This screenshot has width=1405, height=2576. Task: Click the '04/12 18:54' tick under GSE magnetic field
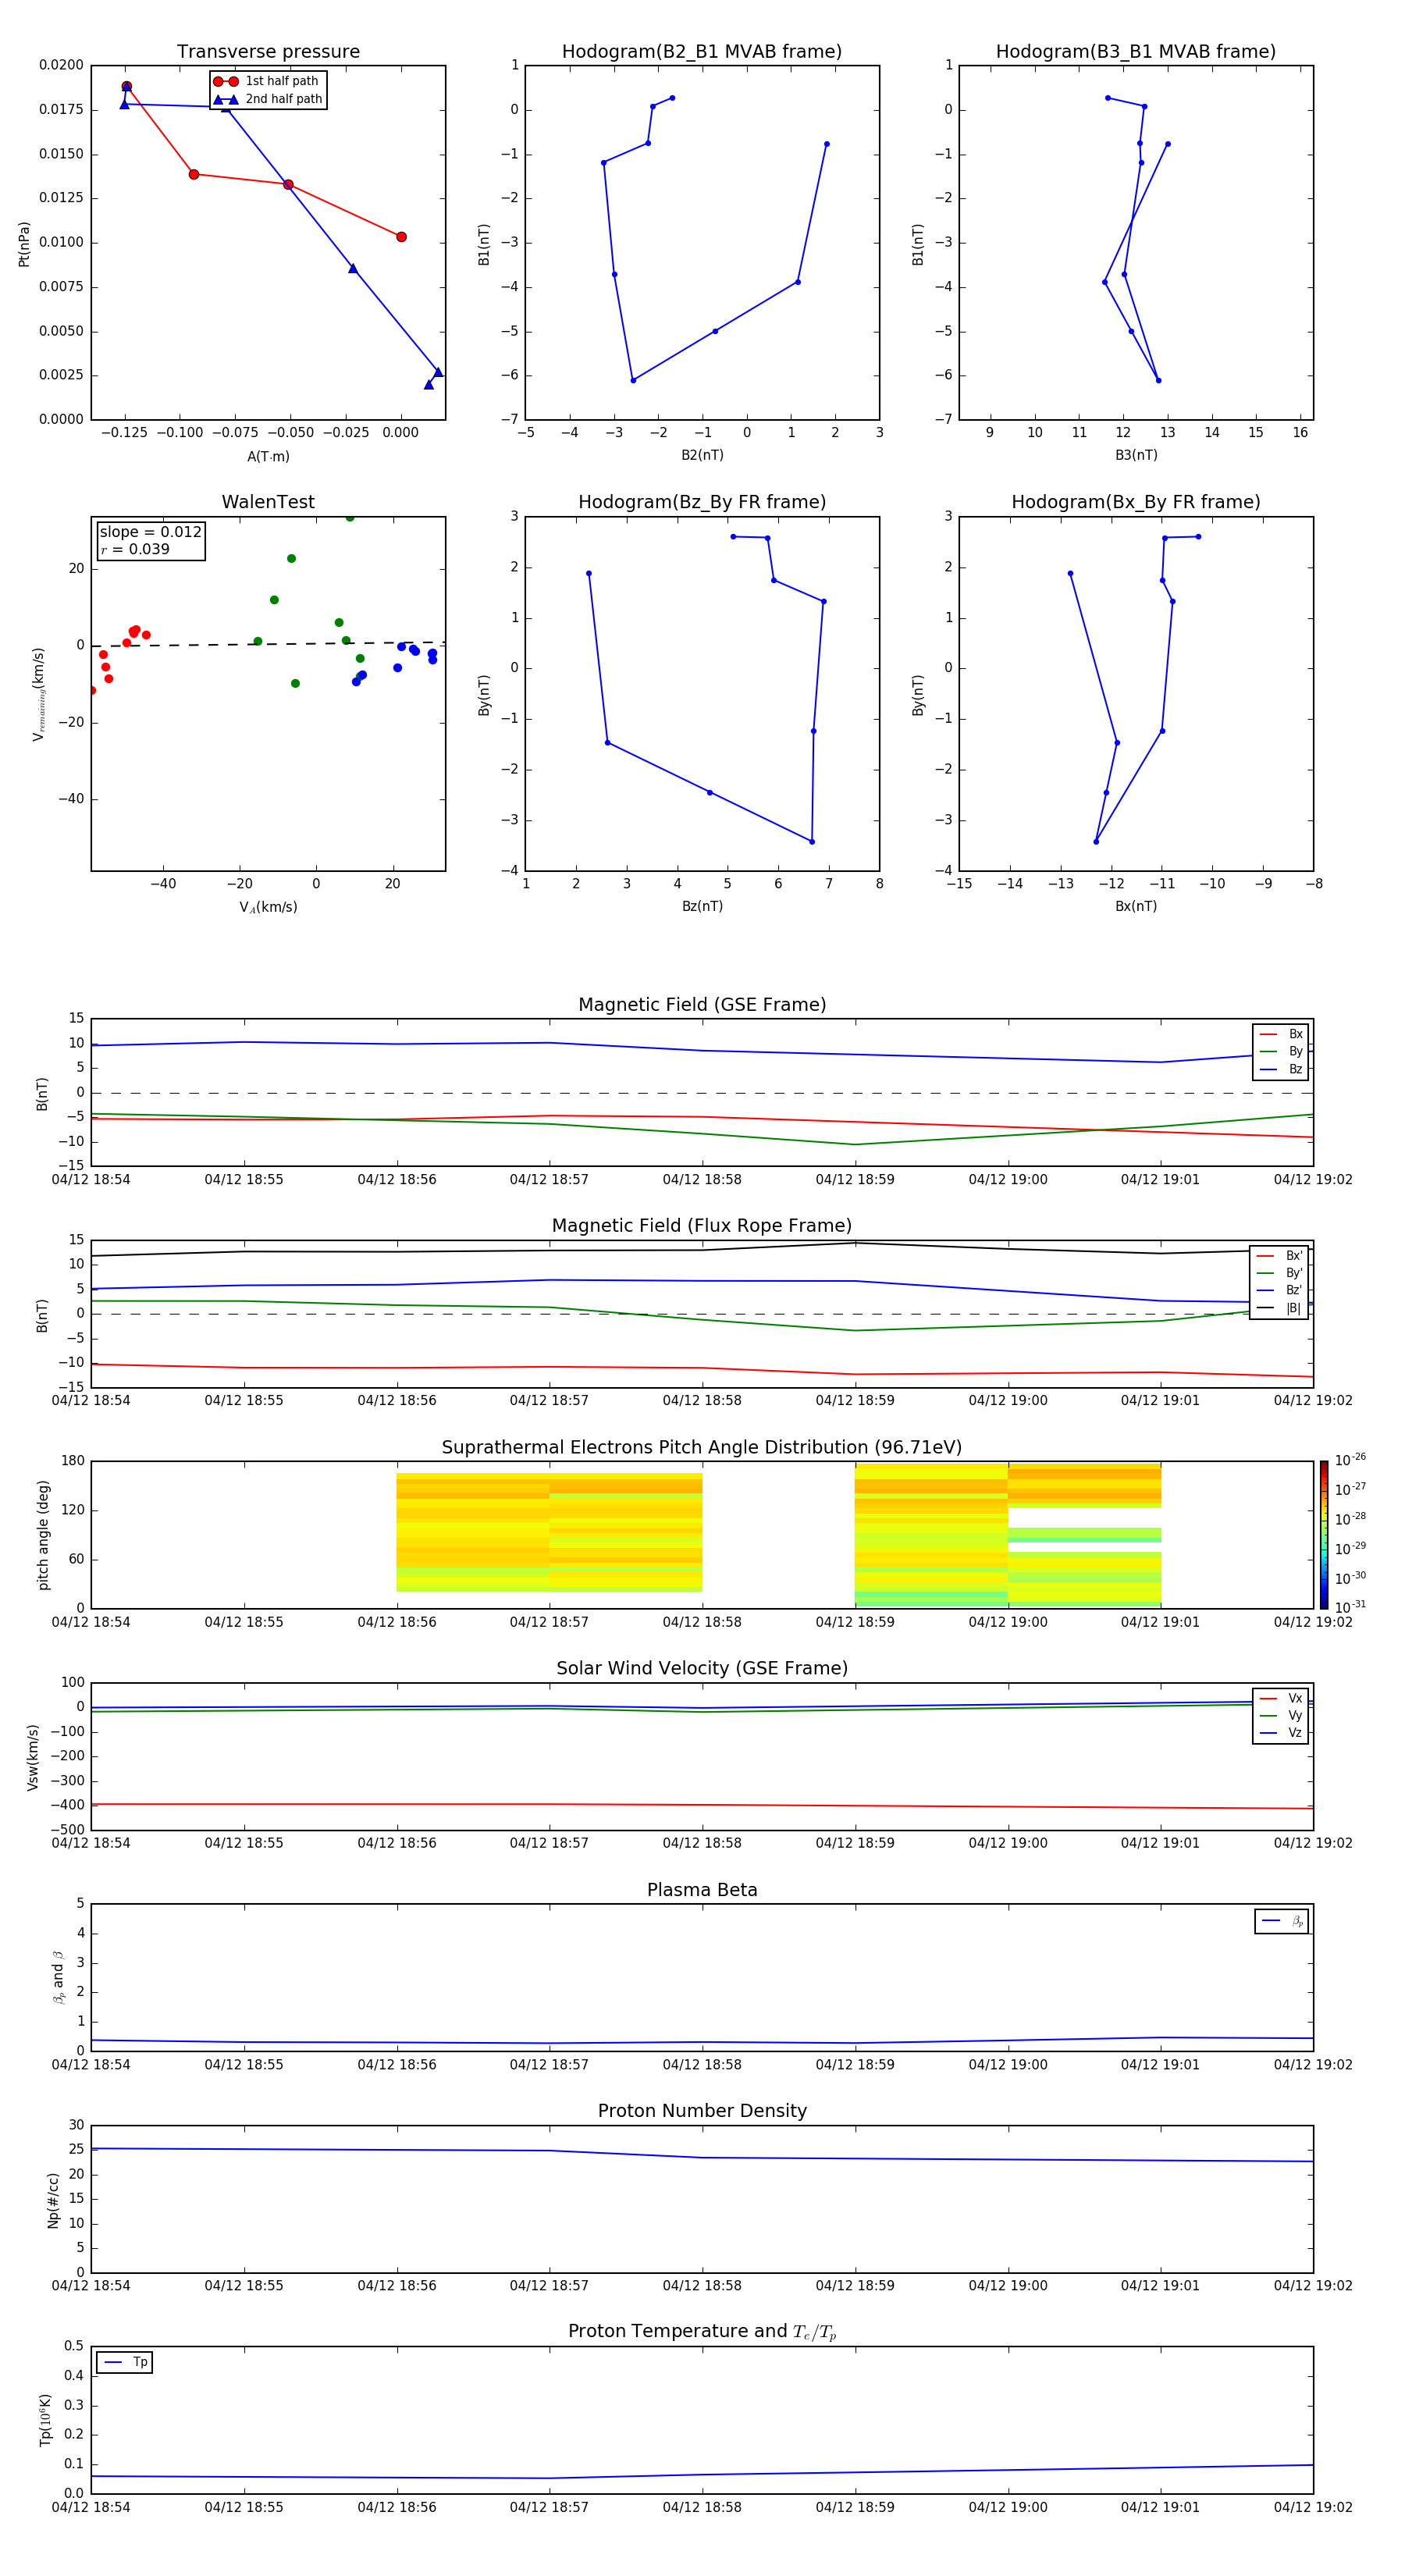coord(91,1179)
